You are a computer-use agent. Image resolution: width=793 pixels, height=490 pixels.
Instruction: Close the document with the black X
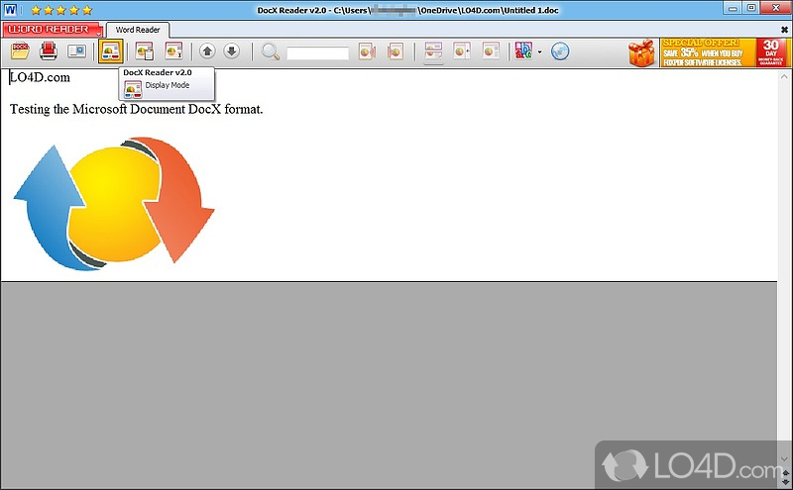pyautogui.click(x=784, y=30)
